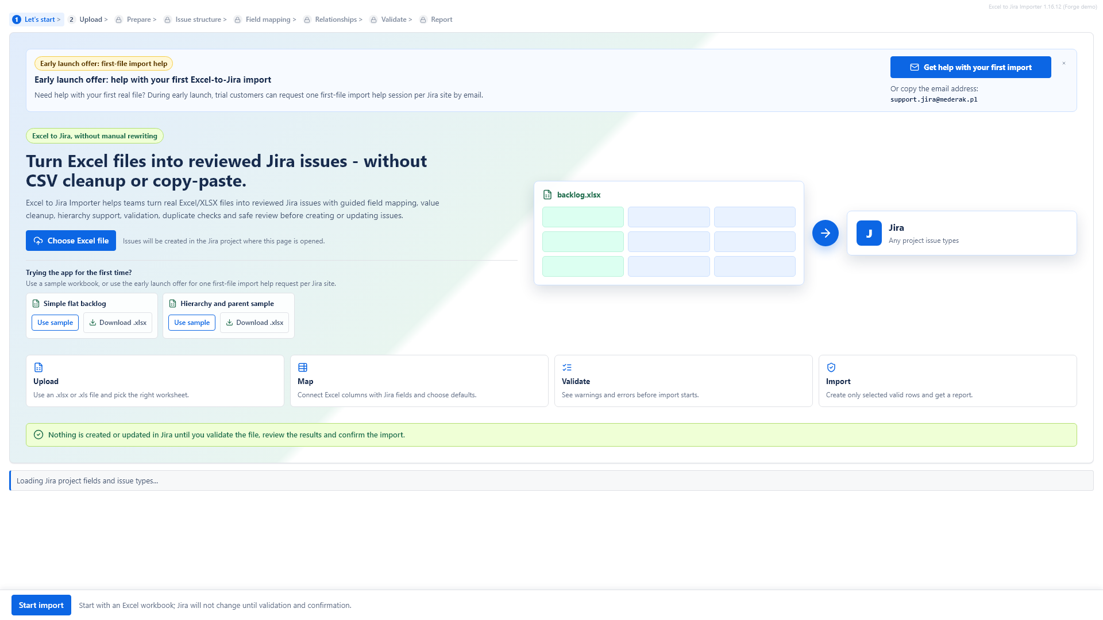This screenshot has width=1103, height=620.
Task: Select the Field mapping step
Action: (x=265, y=20)
